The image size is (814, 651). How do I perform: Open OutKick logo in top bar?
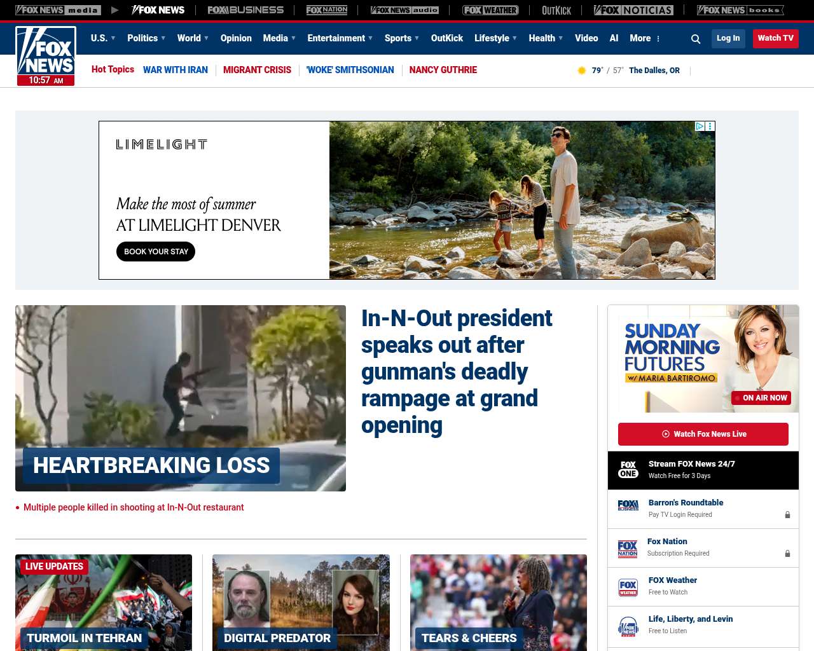pyautogui.click(x=556, y=10)
